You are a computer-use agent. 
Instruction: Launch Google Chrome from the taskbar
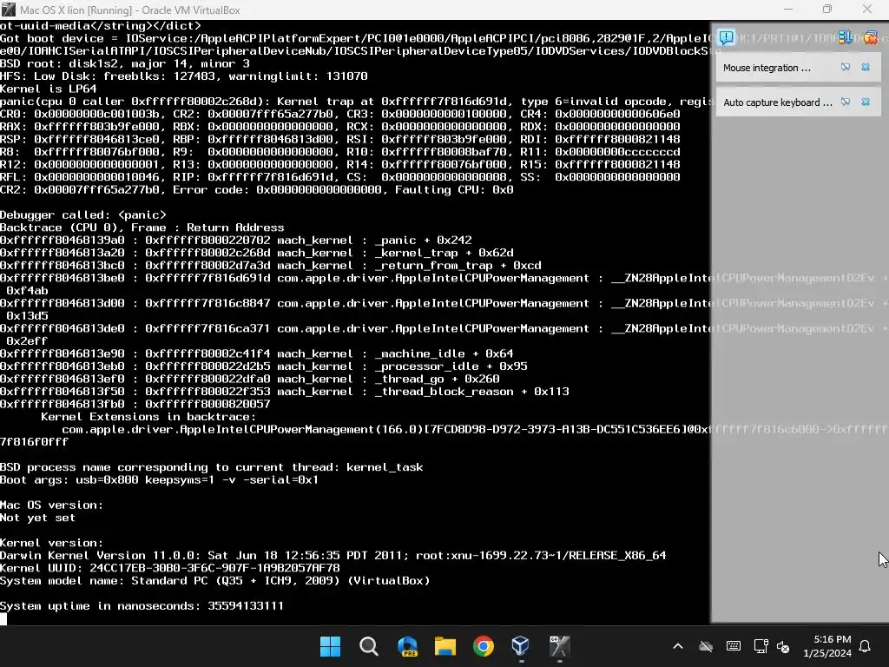point(483,646)
